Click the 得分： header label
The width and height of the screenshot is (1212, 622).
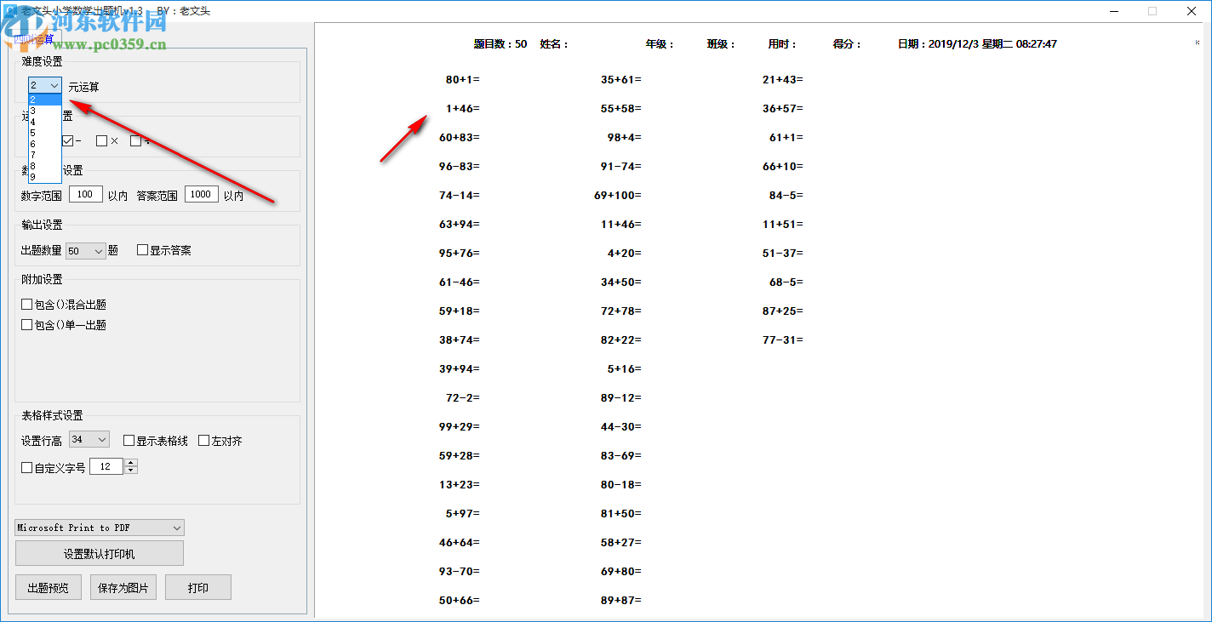(847, 44)
